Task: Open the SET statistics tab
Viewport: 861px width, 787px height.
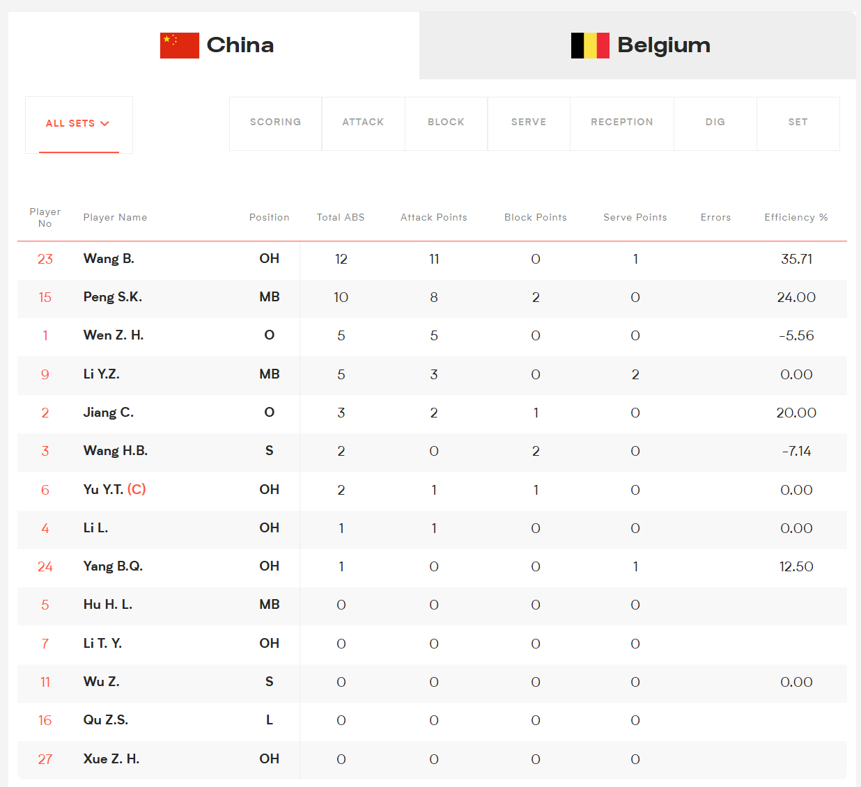Action: (798, 122)
